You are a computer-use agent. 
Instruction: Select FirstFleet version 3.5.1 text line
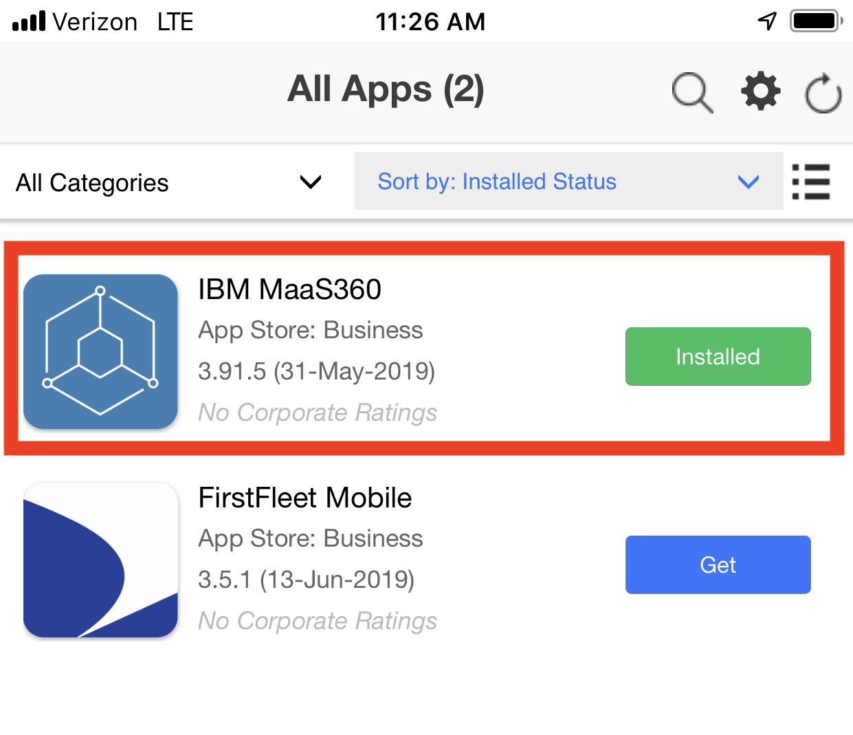(306, 580)
